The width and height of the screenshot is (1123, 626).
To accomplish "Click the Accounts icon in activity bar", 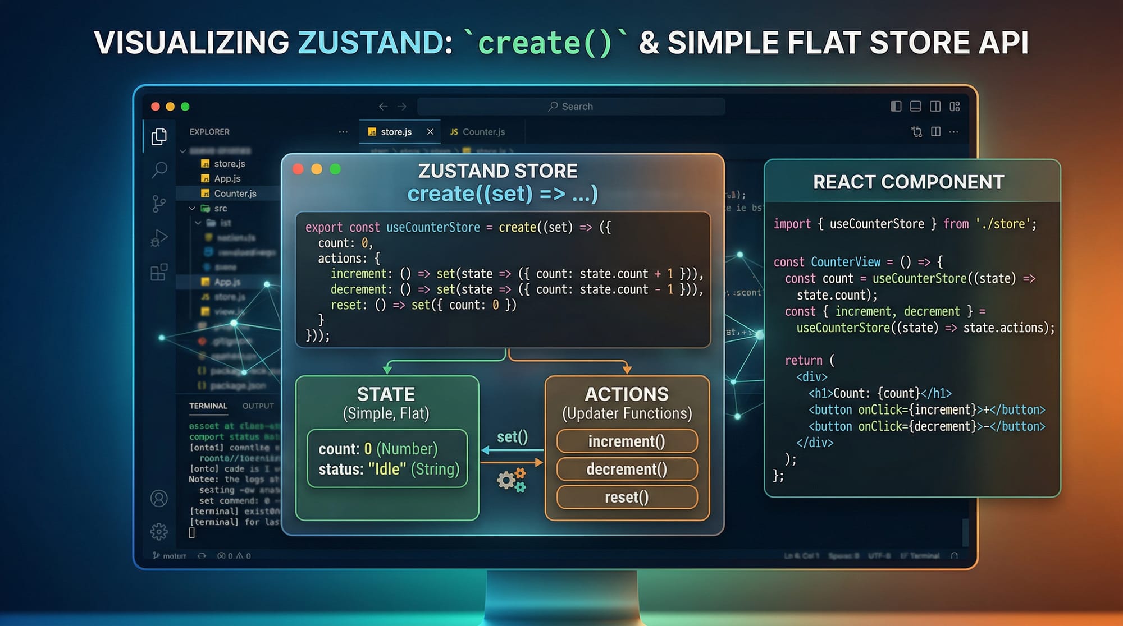I will (159, 499).
